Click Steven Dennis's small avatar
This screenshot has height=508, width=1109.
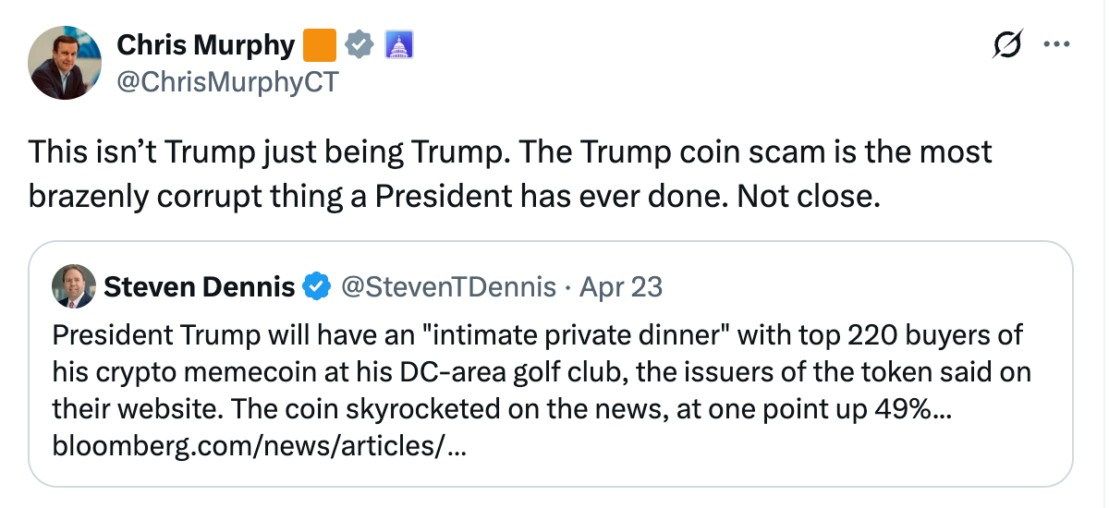pos(73,287)
